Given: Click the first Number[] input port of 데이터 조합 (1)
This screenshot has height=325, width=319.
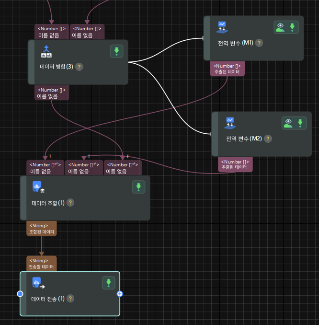Looking at the screenshot, I should 45,168.
